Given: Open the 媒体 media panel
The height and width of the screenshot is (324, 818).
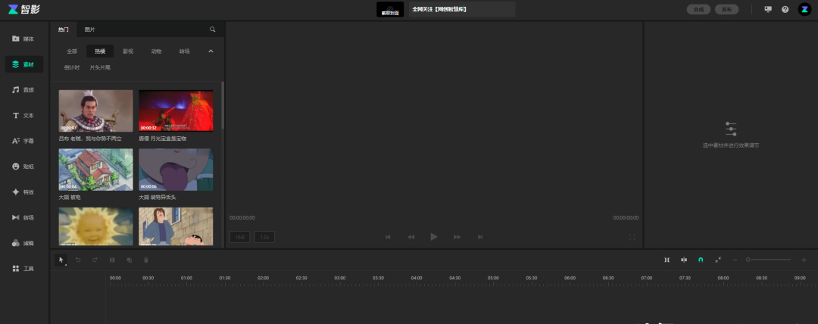Looking at the screenshot, I should point(24,39).
